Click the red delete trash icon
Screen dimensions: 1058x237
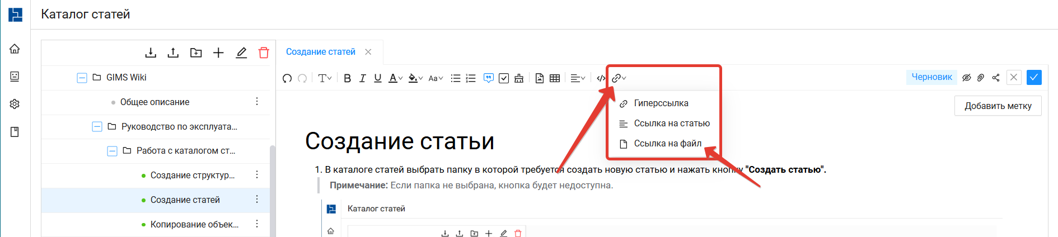pyautogui.click(x=264, y=53)
